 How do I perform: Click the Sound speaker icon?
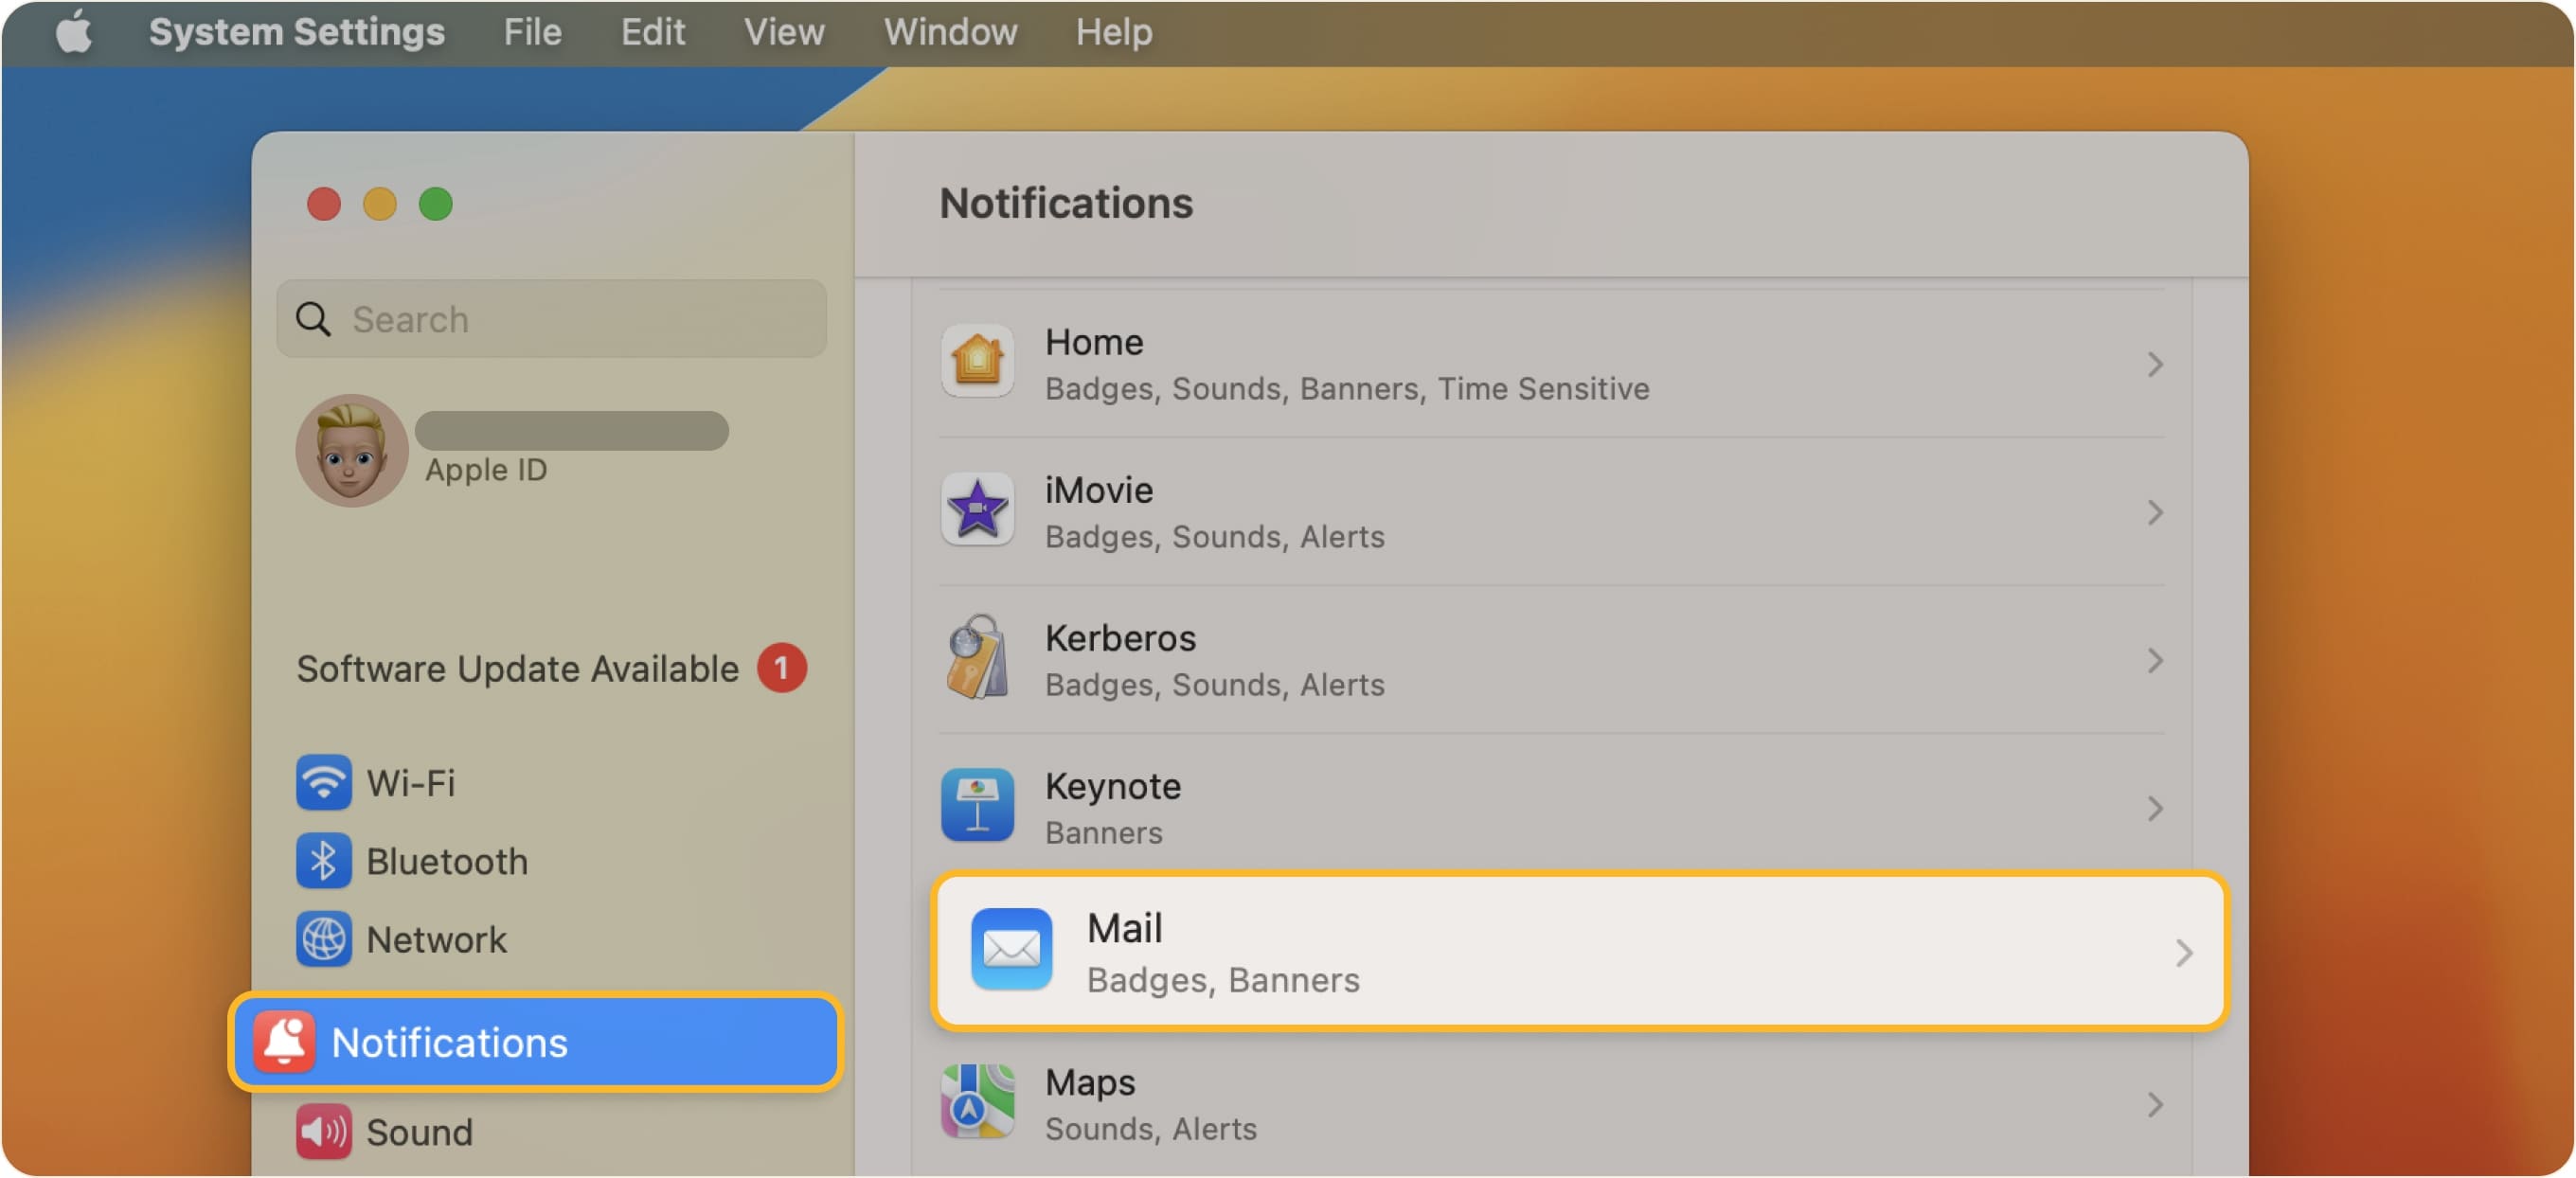click(x=322, y=1132)
